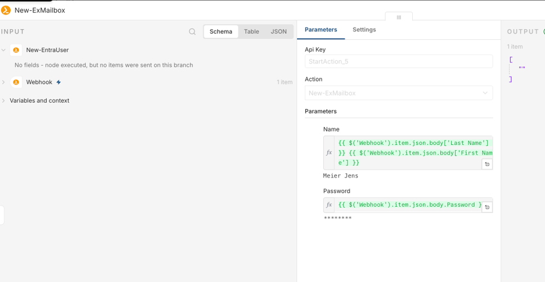Viewport: 545px width, 282px height.
Task: Click the New-ExMailbox node icon in header
Action: [x=6, y=11]
